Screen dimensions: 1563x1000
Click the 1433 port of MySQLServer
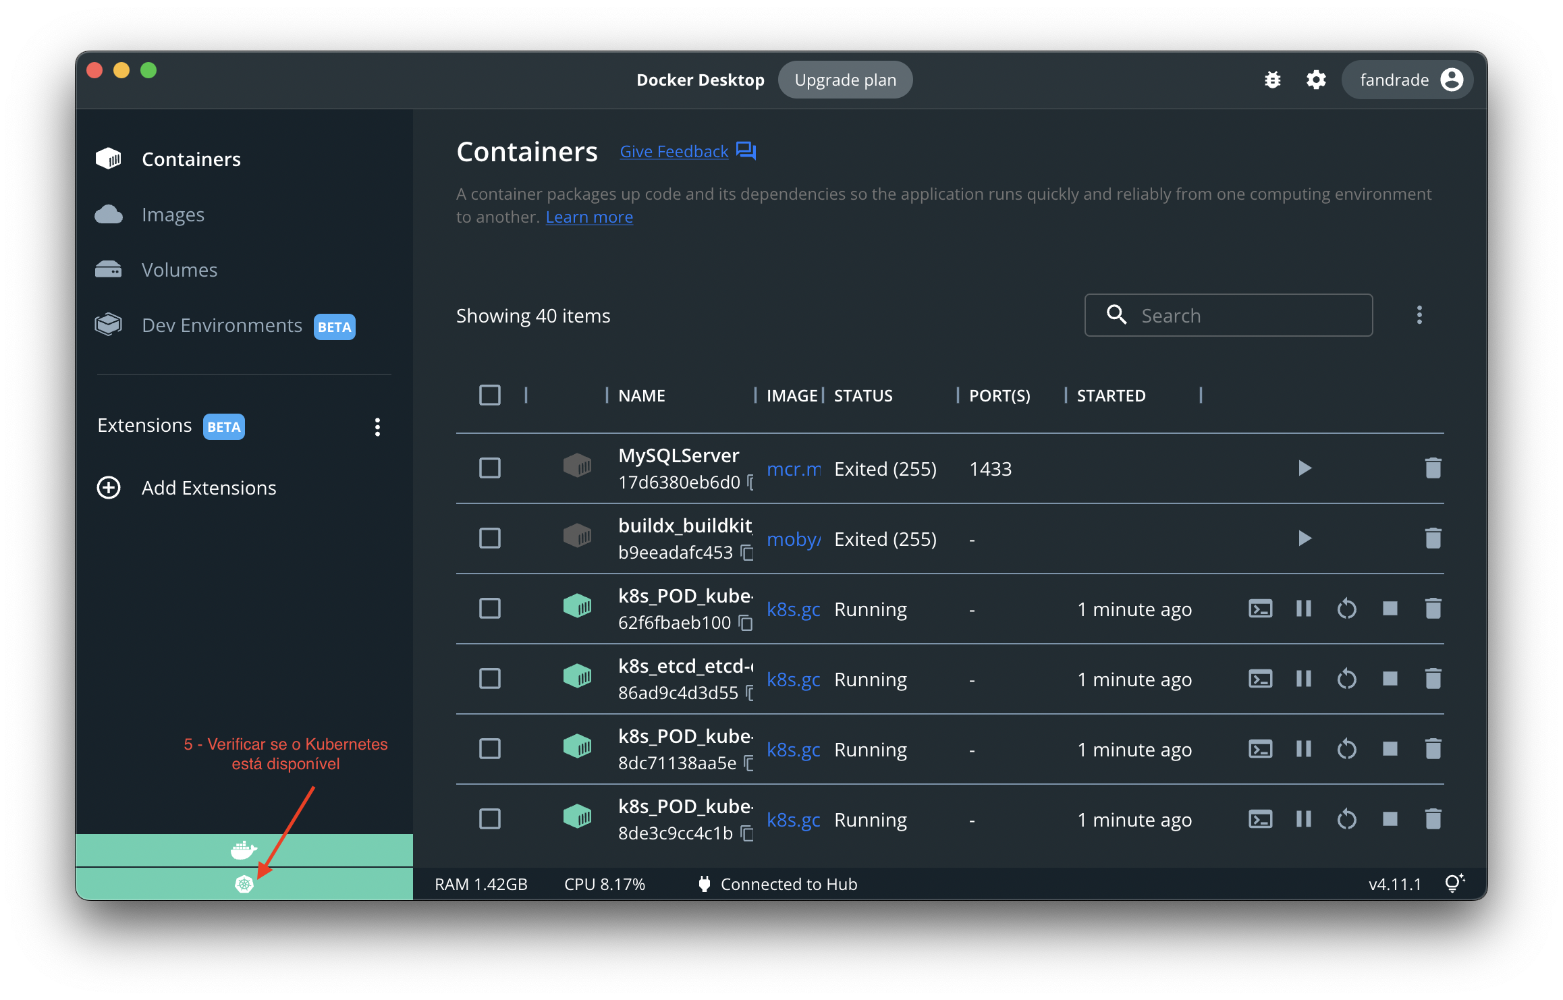pos(990,469)
